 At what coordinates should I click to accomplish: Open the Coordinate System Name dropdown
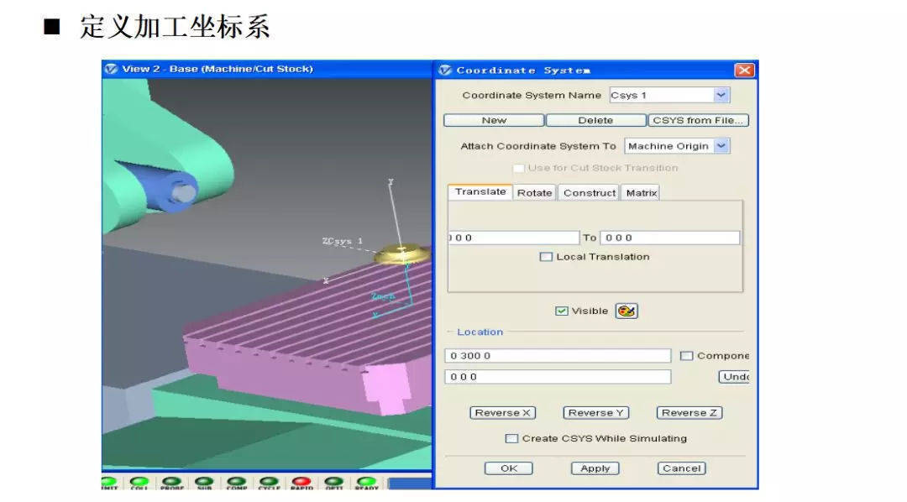tap(721, 95)
